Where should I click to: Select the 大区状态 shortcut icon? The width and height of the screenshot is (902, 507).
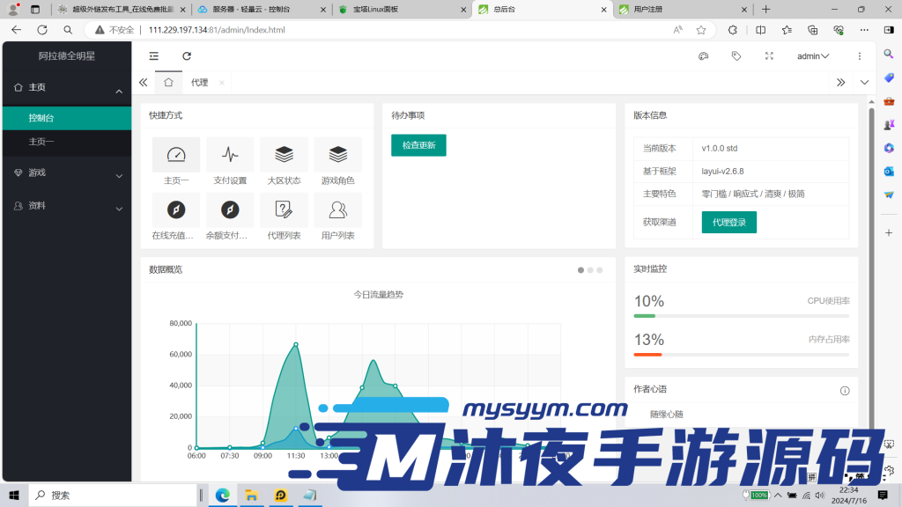284,155
